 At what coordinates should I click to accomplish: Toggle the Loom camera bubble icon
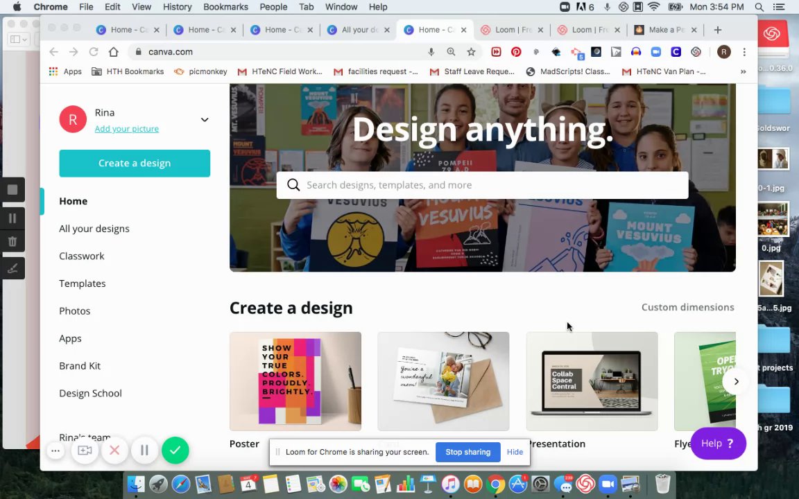[85, 450]
